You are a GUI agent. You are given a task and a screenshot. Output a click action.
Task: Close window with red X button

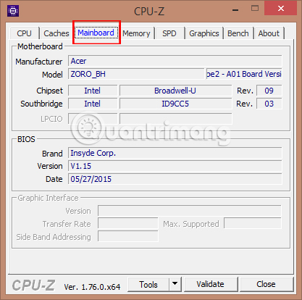coord(281,9)
